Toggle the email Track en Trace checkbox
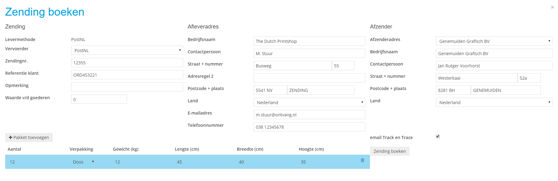This screenshot has height=181, width=558. (x=438, y=137)
